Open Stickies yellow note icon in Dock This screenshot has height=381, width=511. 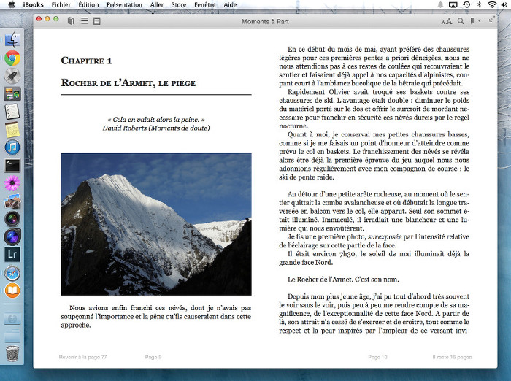point(12,130)
